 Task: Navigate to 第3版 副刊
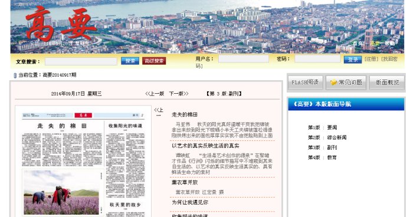coord(323,147)
